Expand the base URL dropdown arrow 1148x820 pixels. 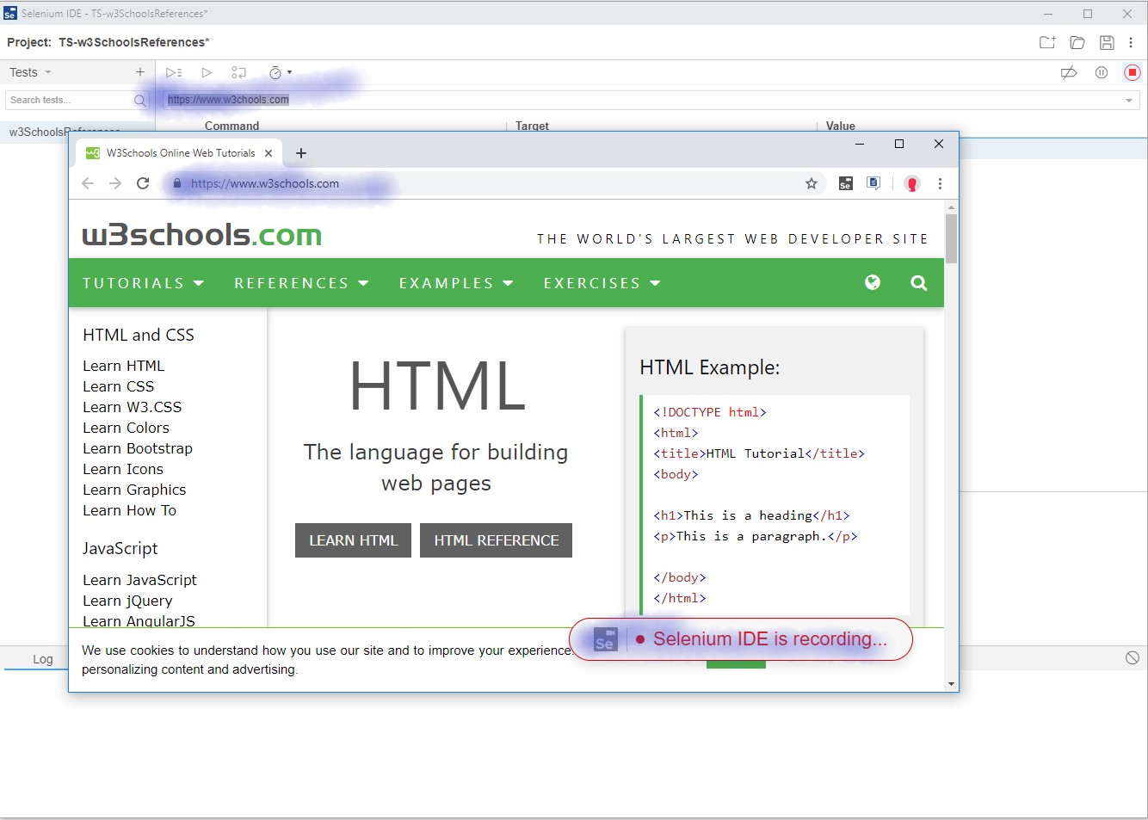pos(1129,101)
